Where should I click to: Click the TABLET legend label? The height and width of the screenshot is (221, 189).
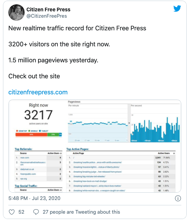pos(45,131)
